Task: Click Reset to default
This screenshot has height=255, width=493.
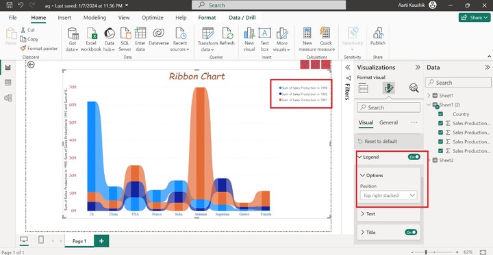Action: point(377,142)
